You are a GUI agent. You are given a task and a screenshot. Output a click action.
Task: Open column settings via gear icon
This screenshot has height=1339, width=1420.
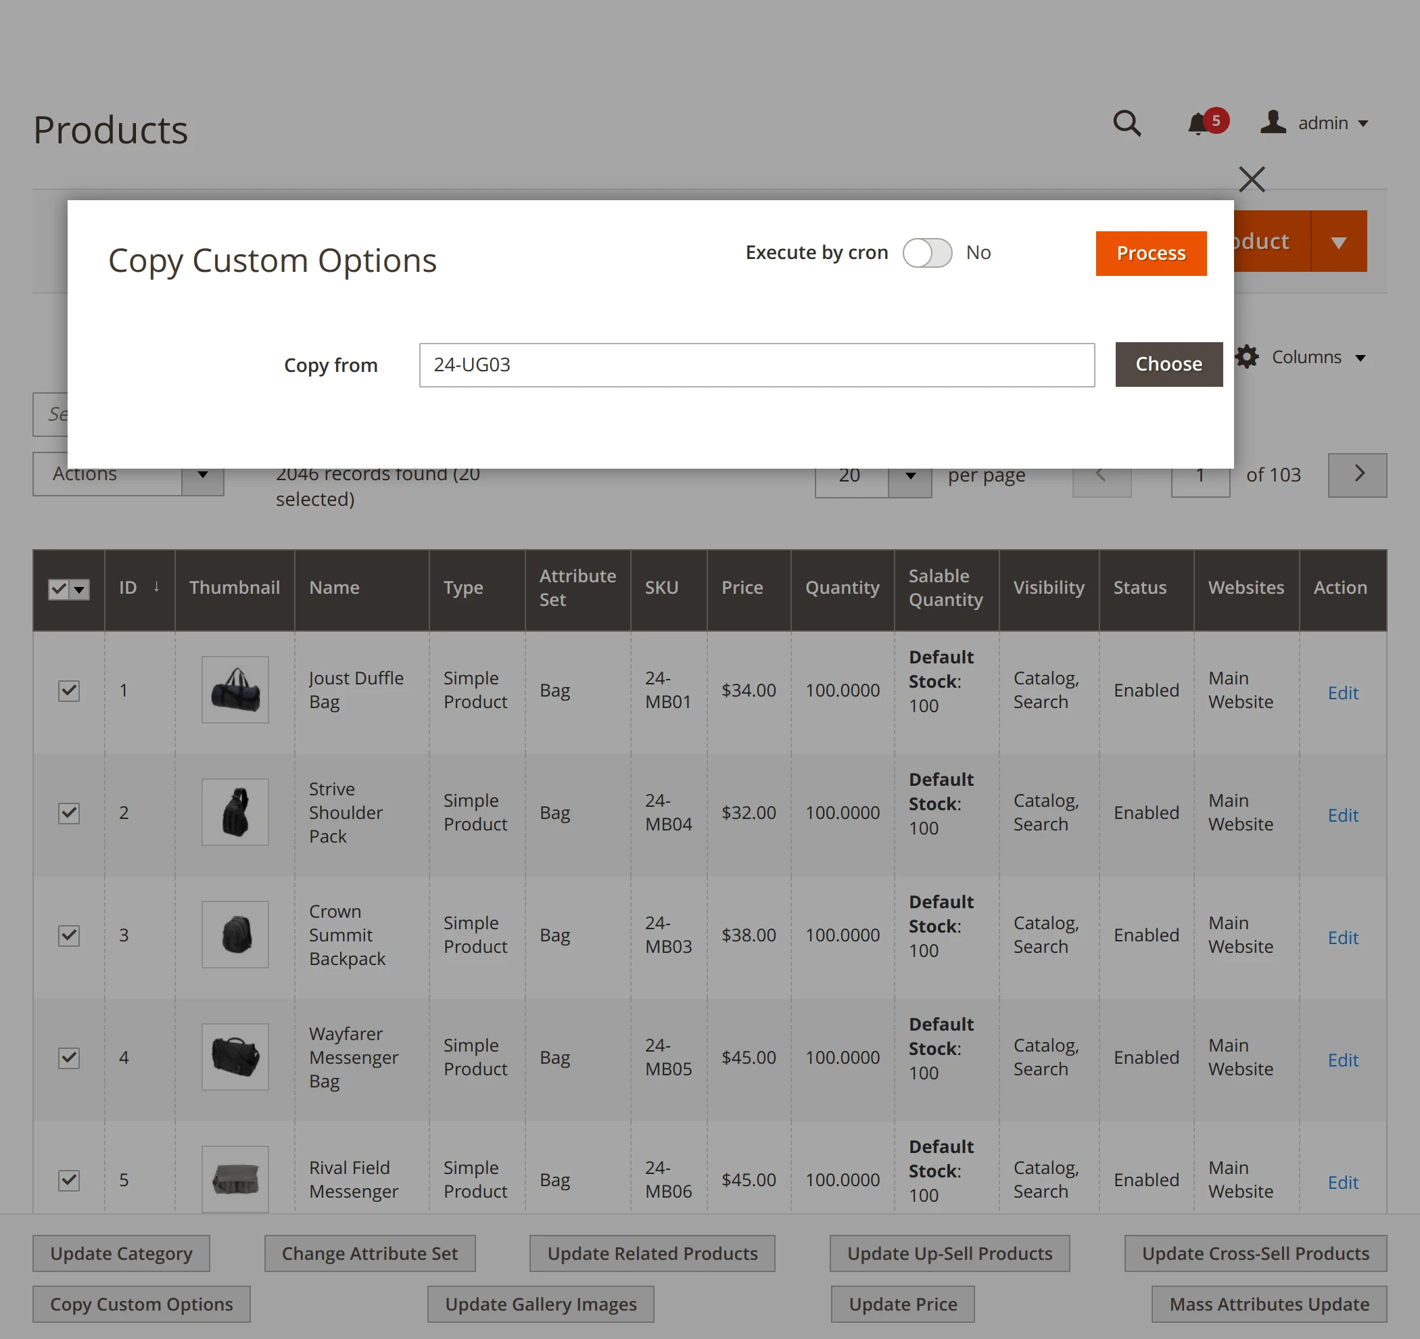1246,357
